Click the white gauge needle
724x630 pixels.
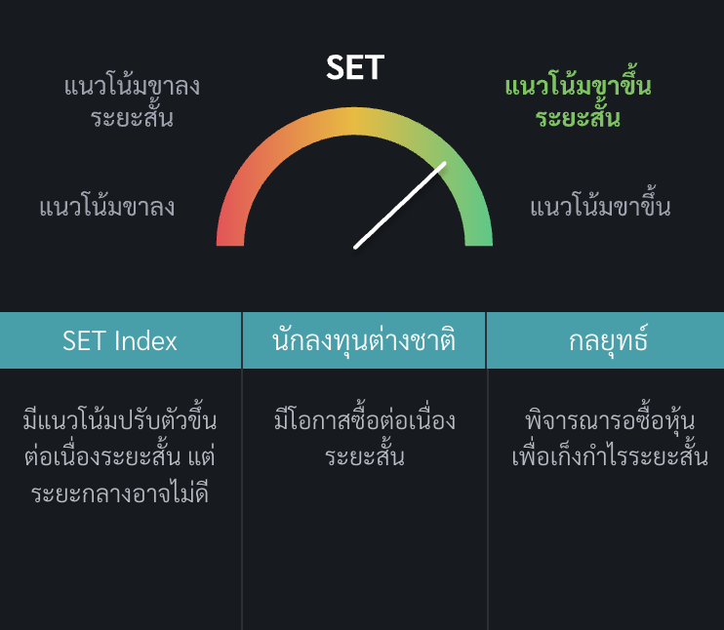click(400, 205)
